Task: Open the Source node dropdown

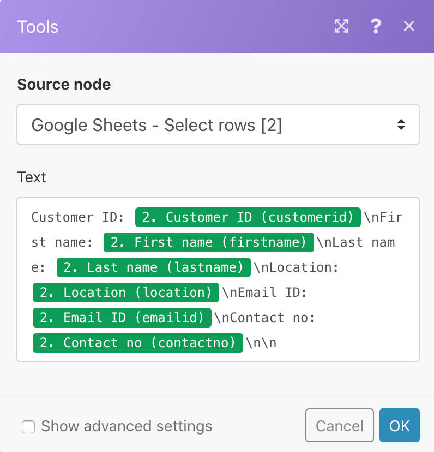Action: 218,125
